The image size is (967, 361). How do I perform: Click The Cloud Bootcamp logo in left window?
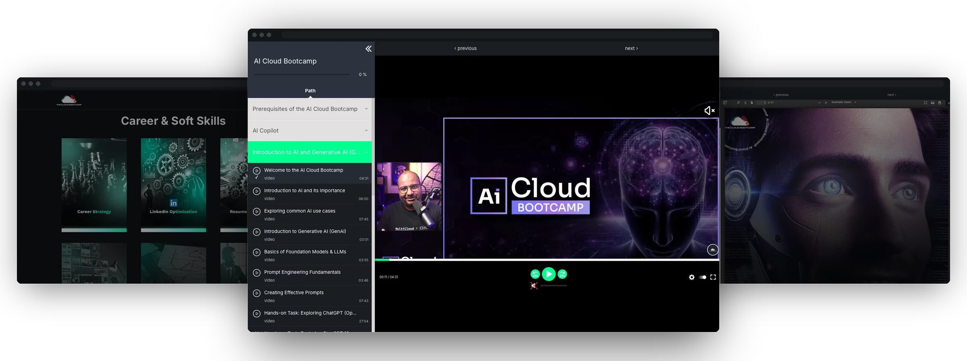pos(69,100)
